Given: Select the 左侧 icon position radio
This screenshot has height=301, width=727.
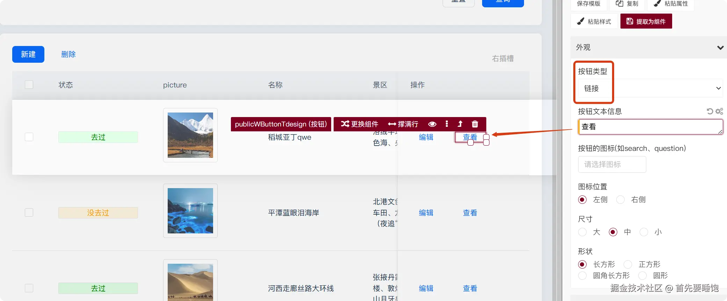Looking at the screenshot, I should tap(582, 200).
